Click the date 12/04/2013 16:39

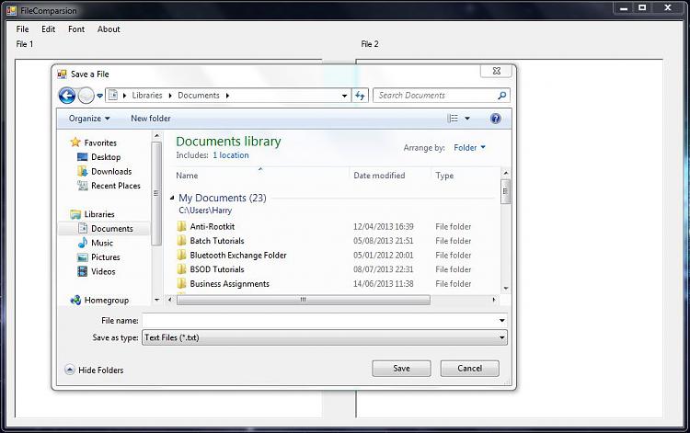[384, 226]
